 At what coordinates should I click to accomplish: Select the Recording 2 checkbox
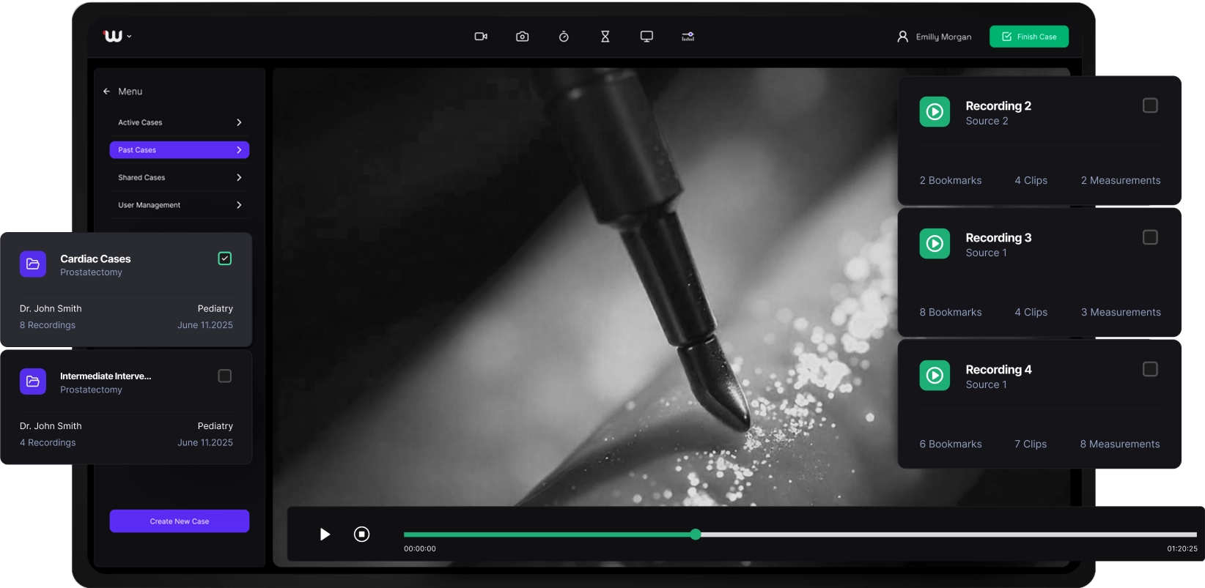[1150, 105]
